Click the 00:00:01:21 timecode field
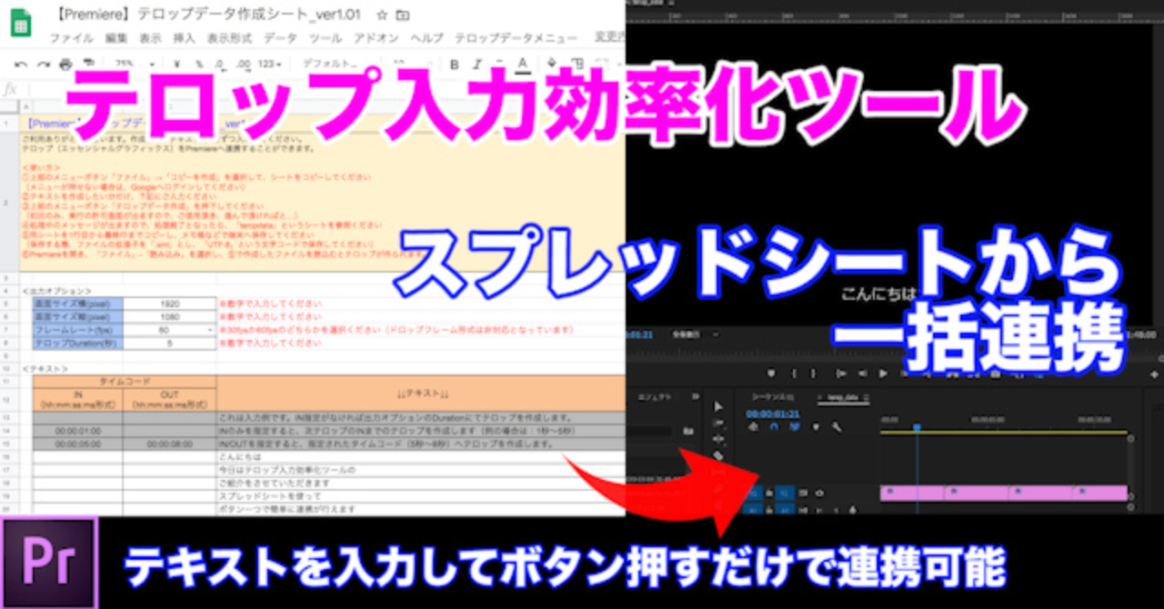This screenshot has height=609, width=1164. click(772, 414)
